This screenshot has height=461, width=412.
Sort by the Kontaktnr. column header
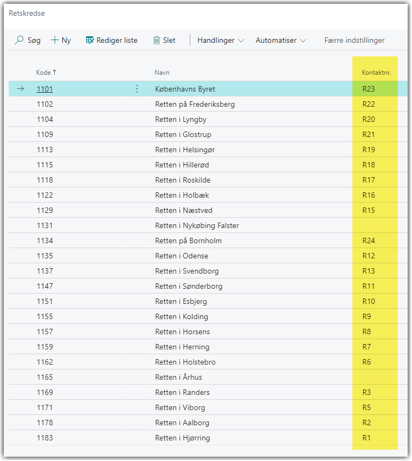[x=376, y=73]
